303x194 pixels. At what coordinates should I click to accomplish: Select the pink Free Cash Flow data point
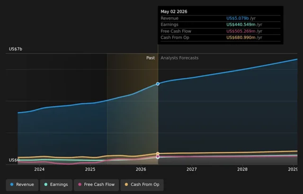(158, 156)
